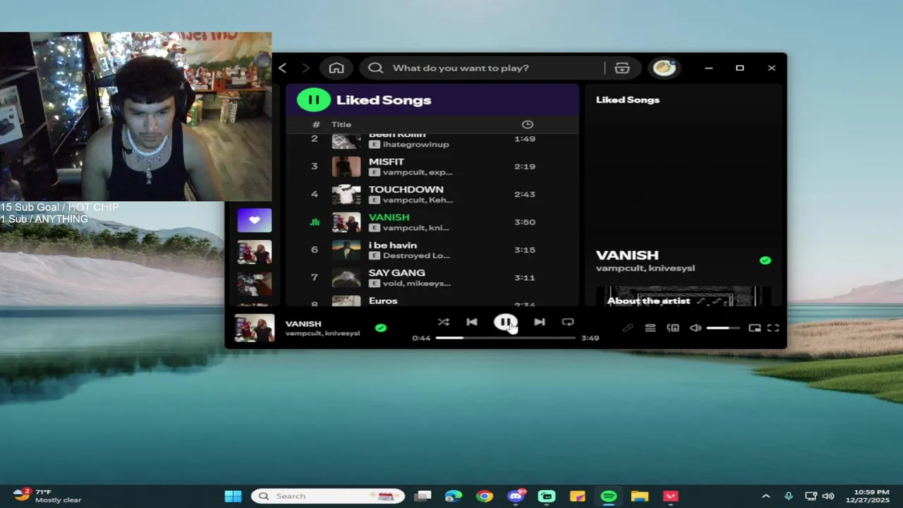Viewport: 903px width, 508px height.
Task: Open the 'void, mikeeys...' artist link
Action: [x=416, y=283]
